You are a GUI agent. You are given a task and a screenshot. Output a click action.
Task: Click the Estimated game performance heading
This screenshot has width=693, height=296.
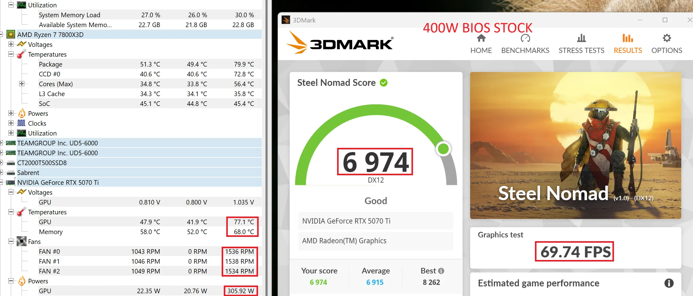[539, 283]
